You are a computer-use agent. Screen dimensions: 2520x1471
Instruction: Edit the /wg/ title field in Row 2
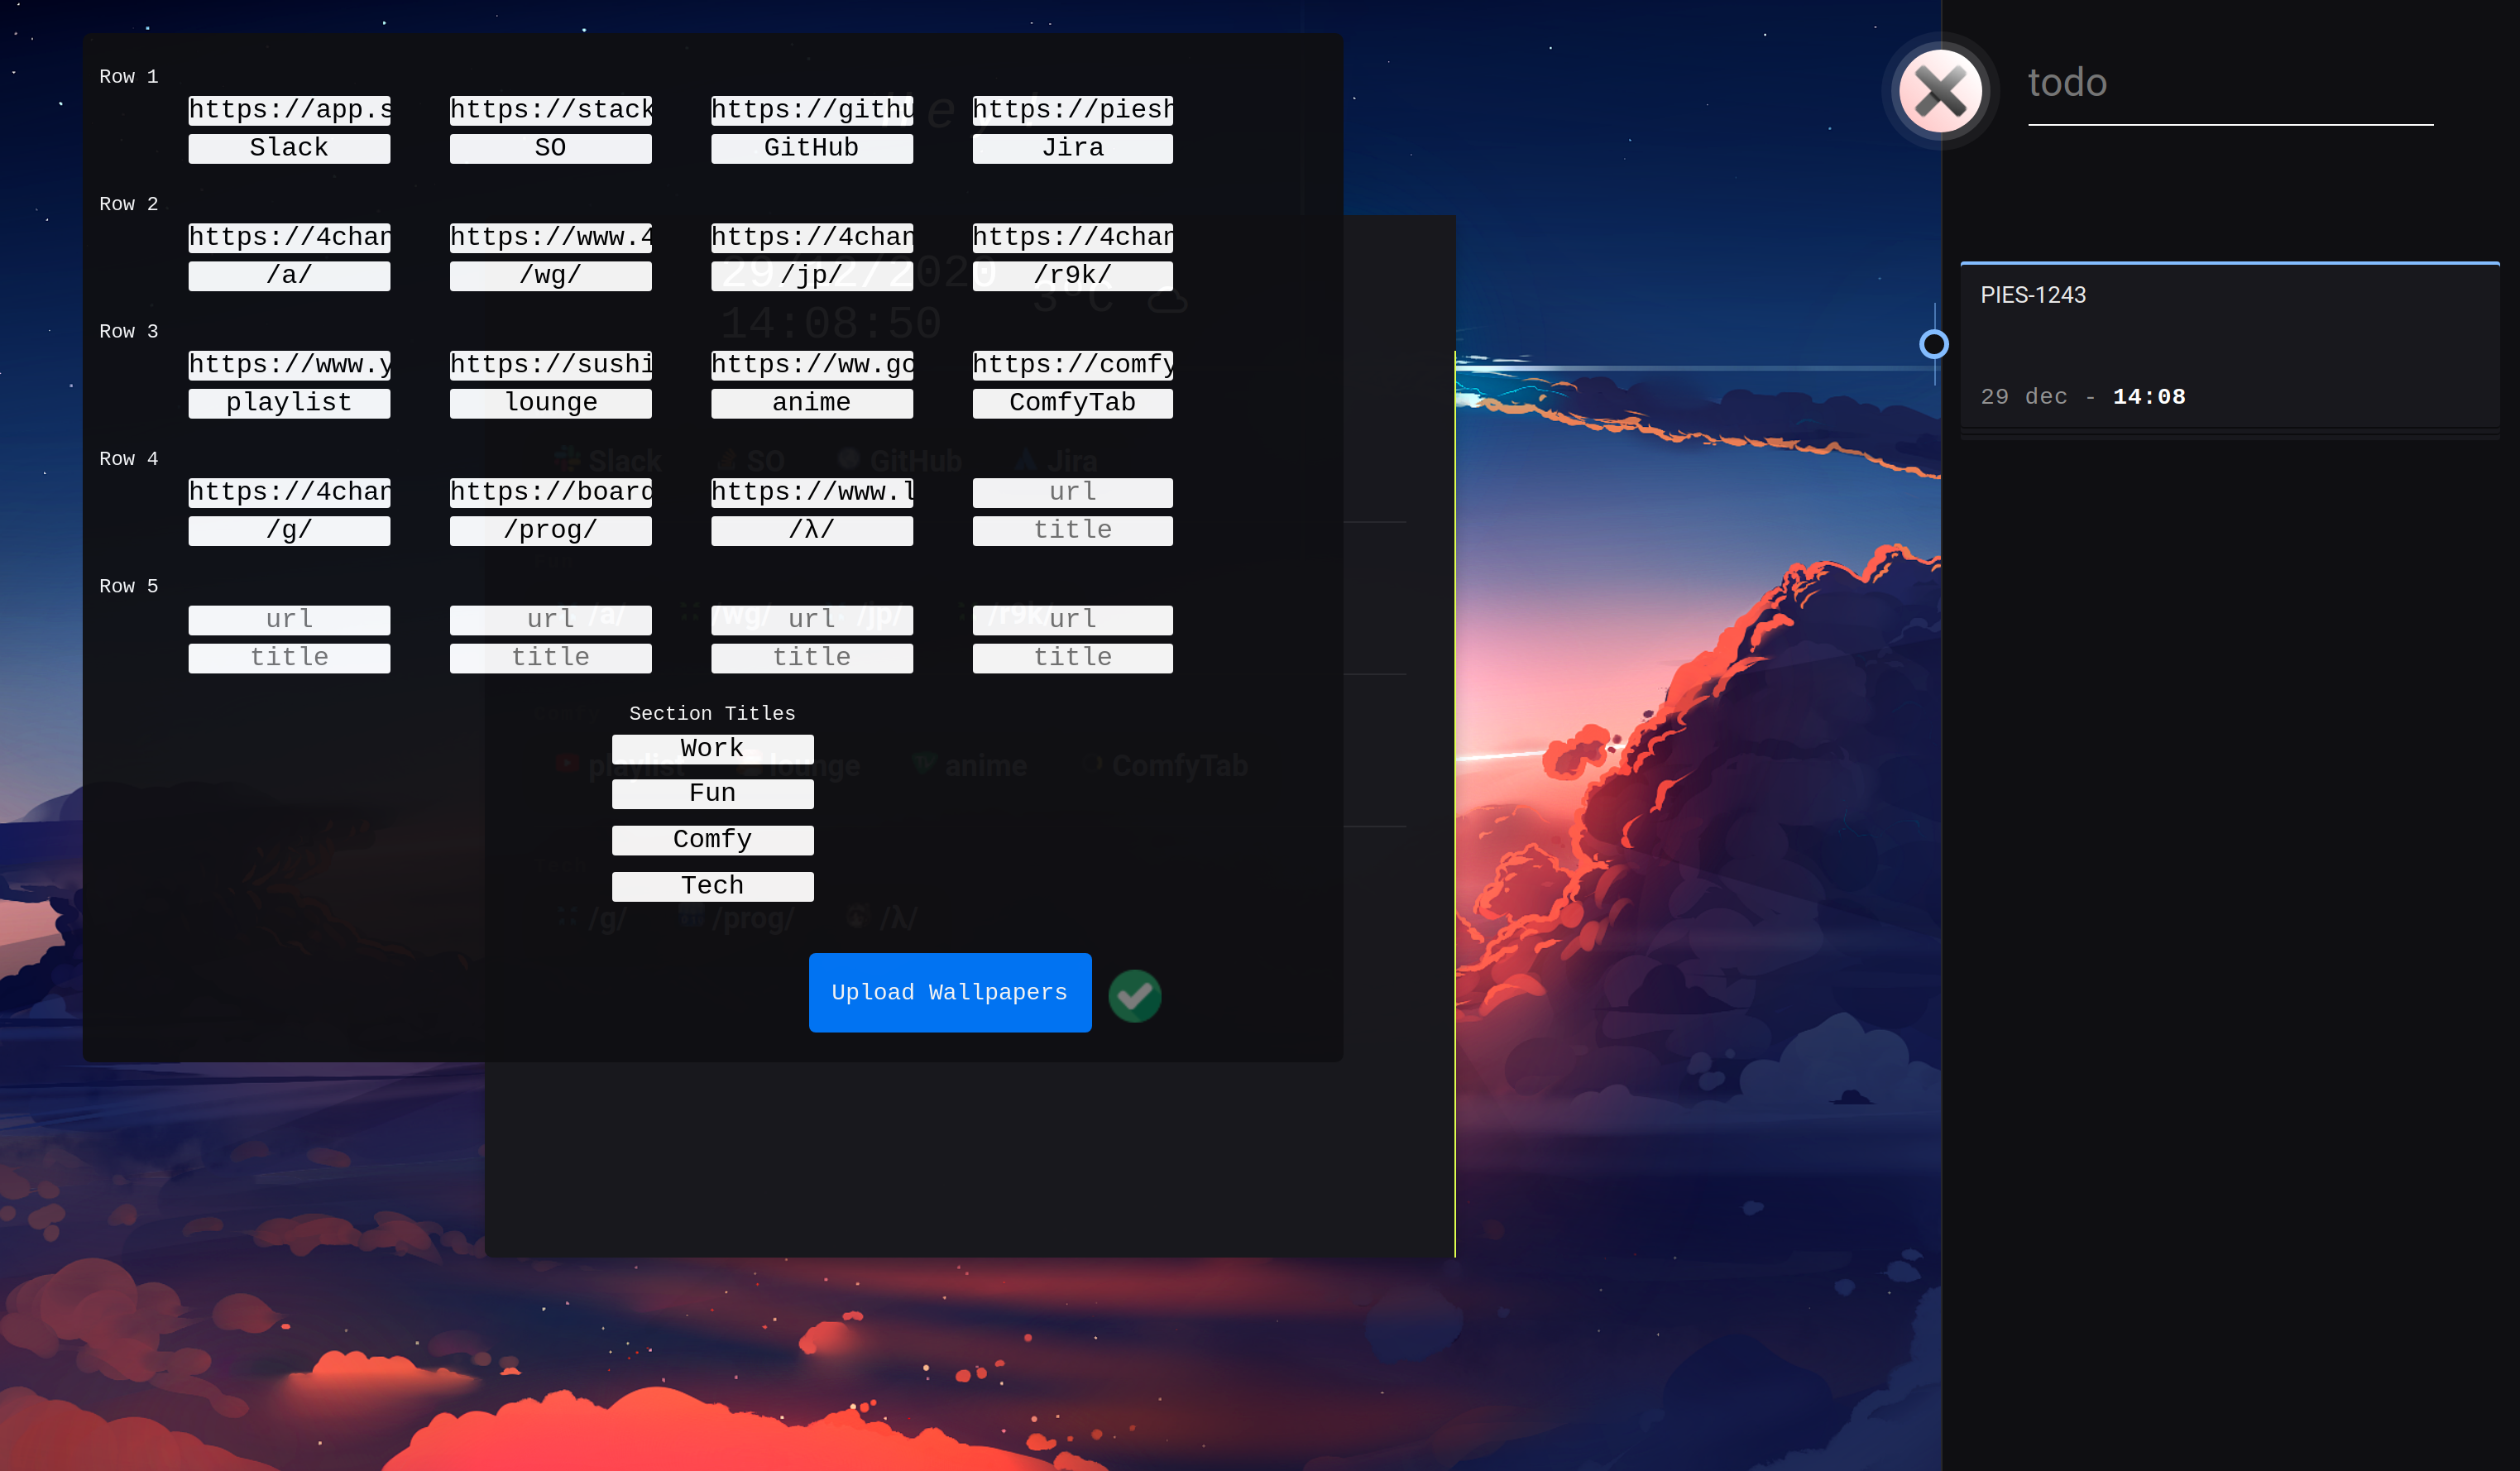pyautogui.click(x=550, y=275)
